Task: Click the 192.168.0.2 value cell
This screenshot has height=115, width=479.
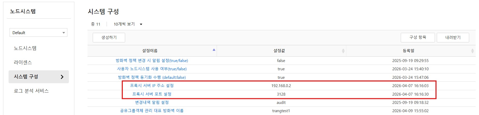Action: (x=281, y=86)
